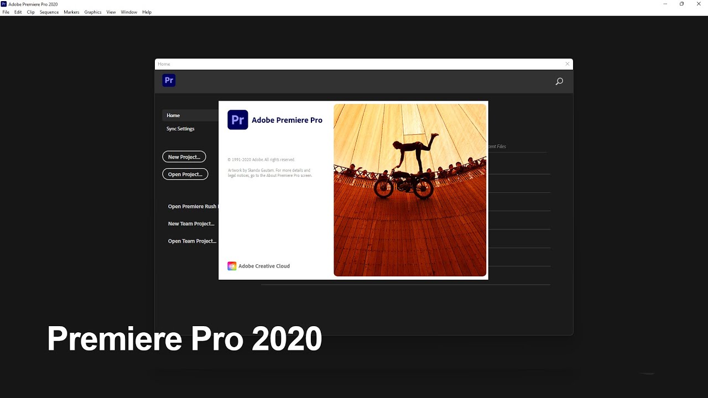Open the File menu
This screenshot has height=398, width=708.
pyautogui.click(x=6, y=12)
